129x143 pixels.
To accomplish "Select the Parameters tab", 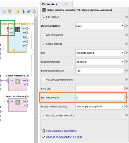I will tap(50, 4).
